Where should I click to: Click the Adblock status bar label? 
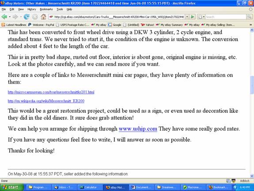[x=245, y=181]
